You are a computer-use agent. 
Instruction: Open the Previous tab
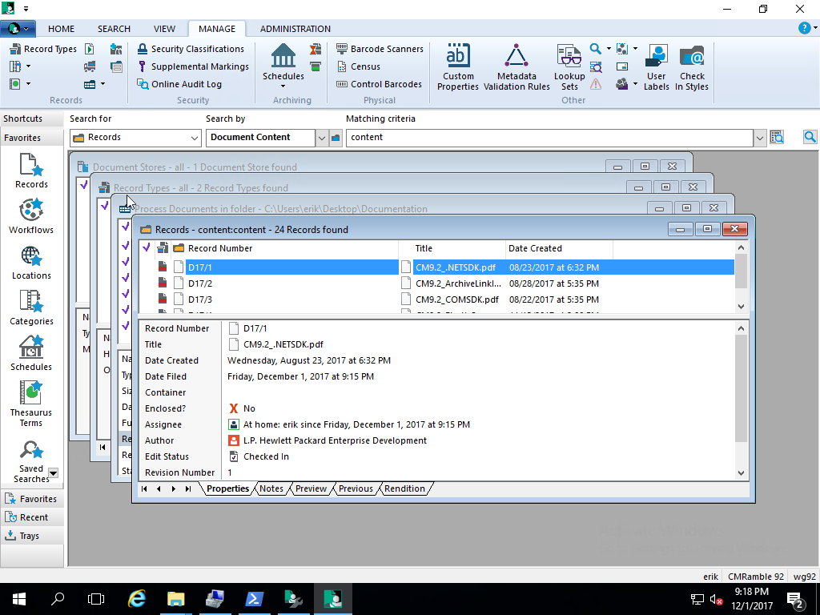356,488
